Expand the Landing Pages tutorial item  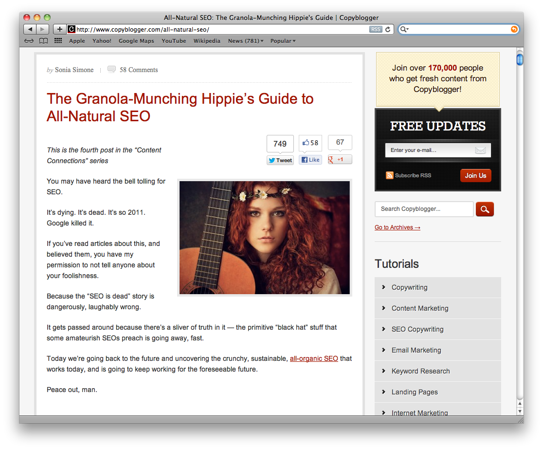pos(438,392)
